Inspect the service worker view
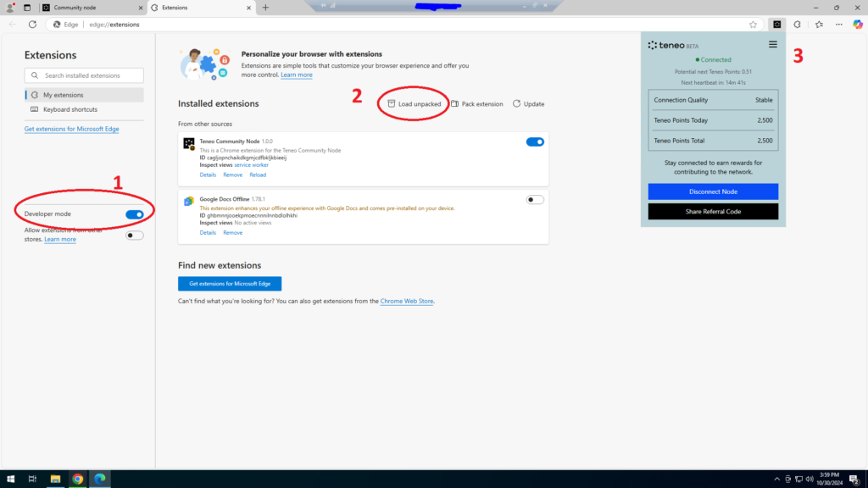868x488 pixels. pyautogui.click(x=251, y=165)
